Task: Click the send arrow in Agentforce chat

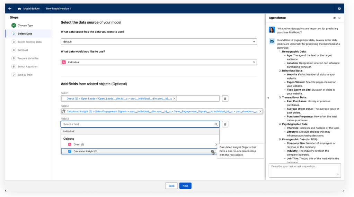Action: click(337, 175)
